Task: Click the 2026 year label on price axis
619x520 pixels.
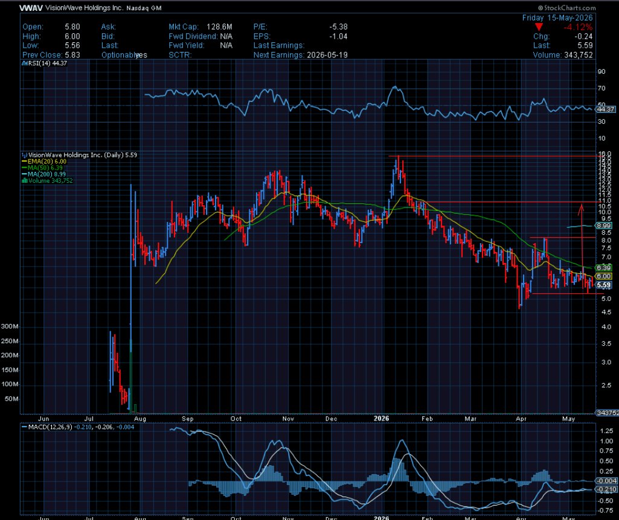Action: point(381,418)
